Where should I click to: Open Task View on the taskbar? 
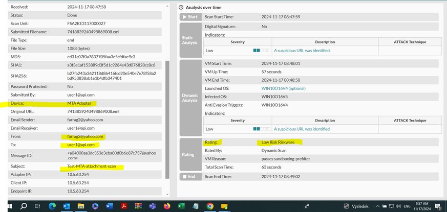tap(37, 206)
